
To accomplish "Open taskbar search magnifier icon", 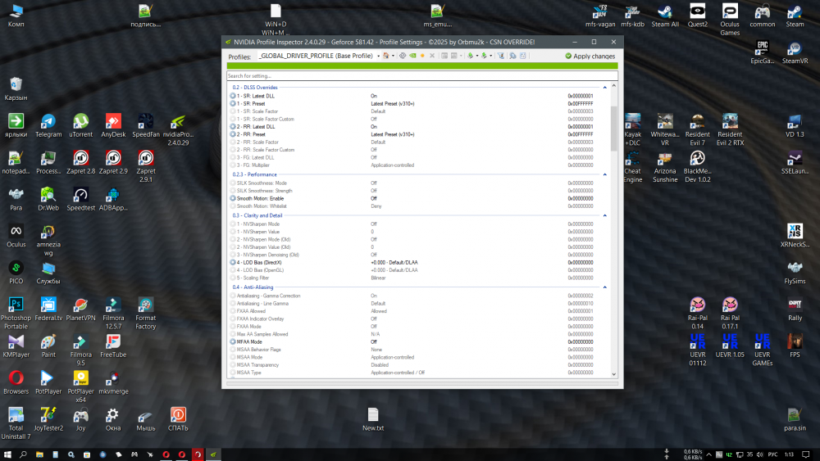I will tap(23, 454).
